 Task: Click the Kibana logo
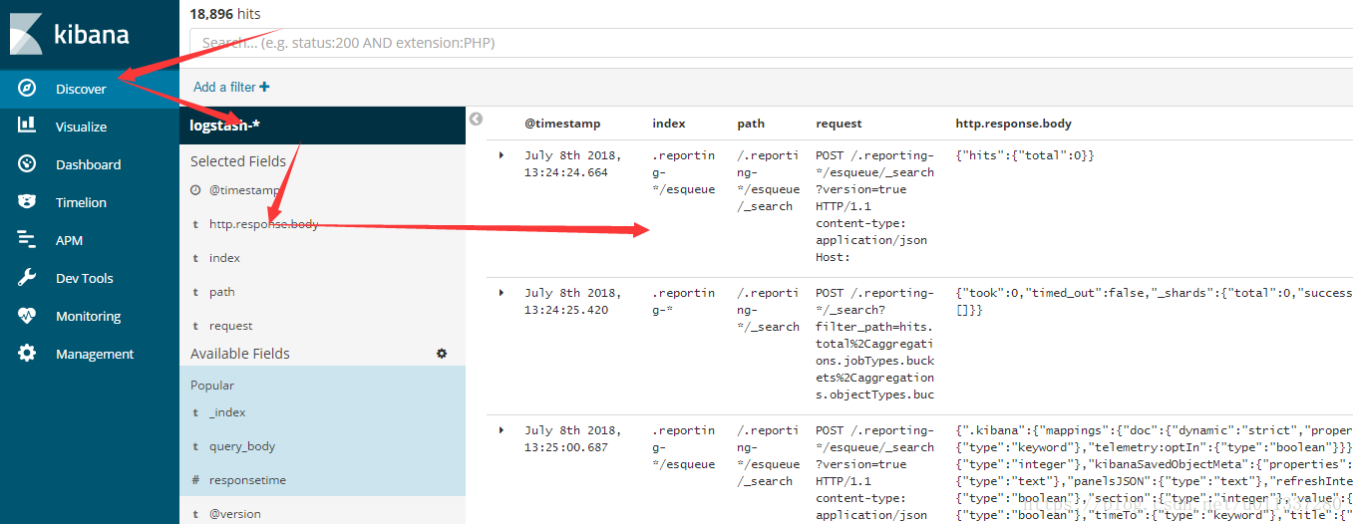[x=70, y=34]
